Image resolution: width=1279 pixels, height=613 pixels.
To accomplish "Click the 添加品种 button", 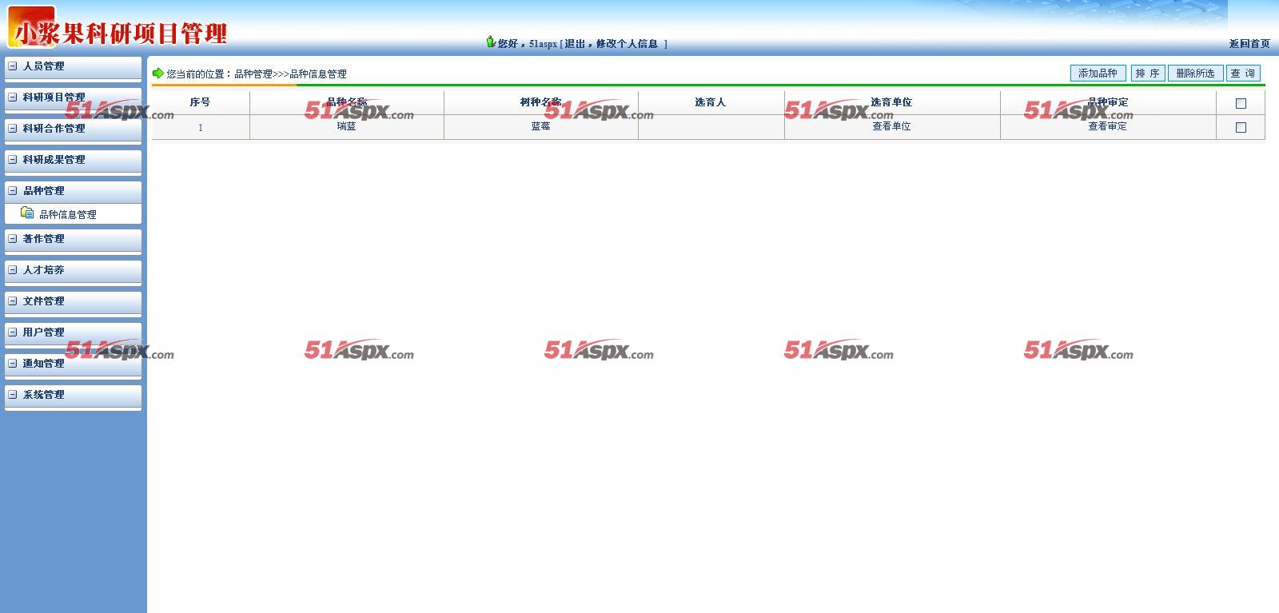I will pos(1098,74).
